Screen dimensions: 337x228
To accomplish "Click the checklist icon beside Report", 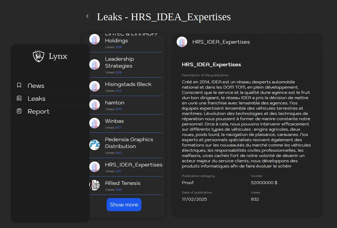I will (x=19, y=111).
